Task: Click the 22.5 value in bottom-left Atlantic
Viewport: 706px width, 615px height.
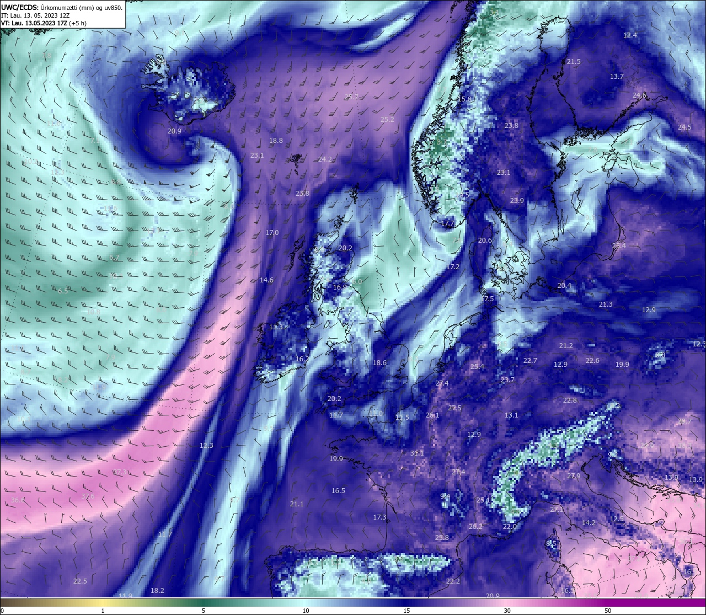Action: (80, 581)
